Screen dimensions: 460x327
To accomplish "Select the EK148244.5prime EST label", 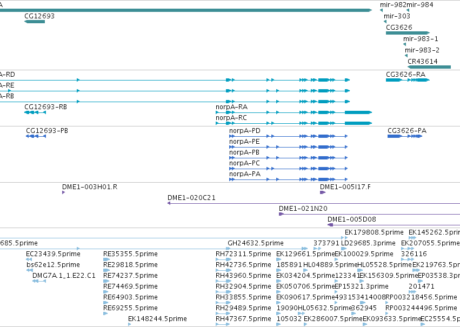I will (x=157, y=319).
